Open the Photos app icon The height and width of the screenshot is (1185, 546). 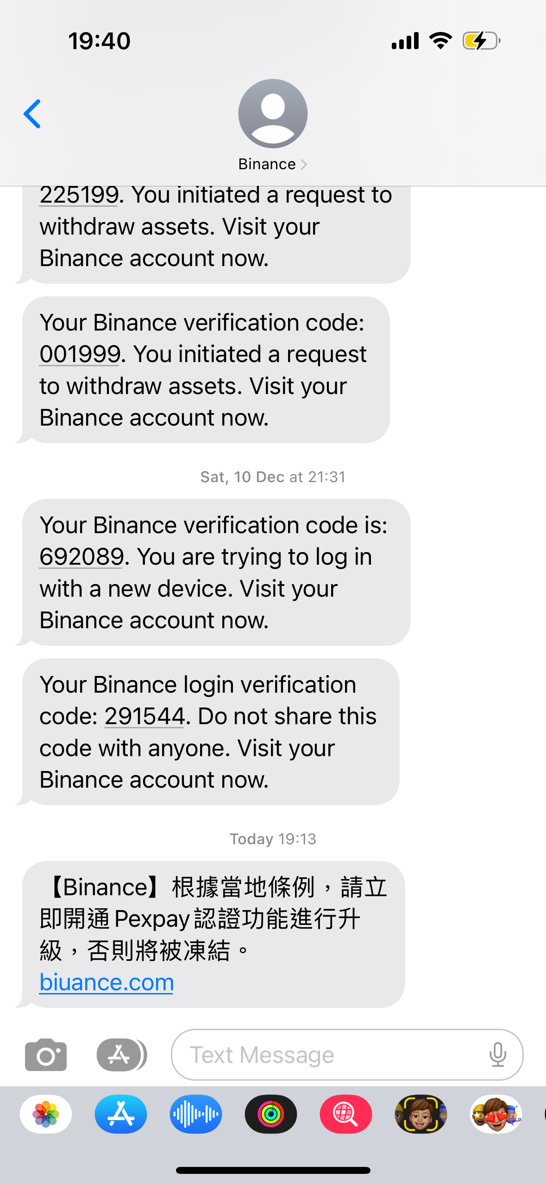[46, 1114]
